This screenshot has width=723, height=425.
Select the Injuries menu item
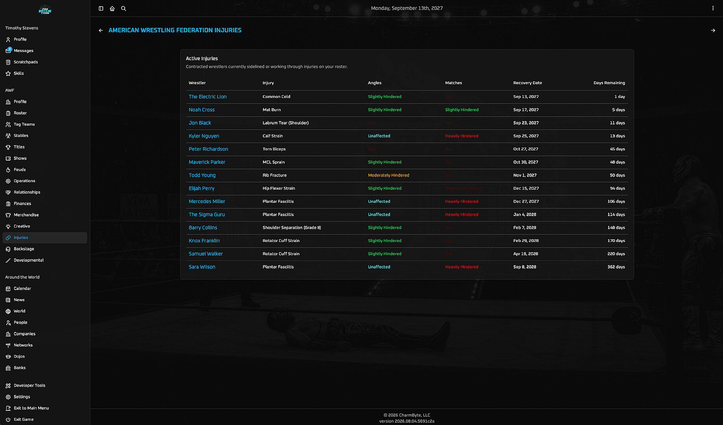point(44,238)
